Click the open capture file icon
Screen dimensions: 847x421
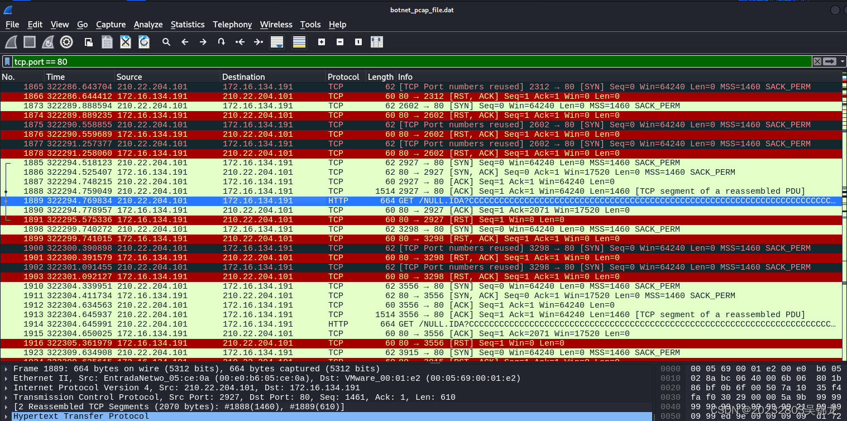tap(89, 42)
